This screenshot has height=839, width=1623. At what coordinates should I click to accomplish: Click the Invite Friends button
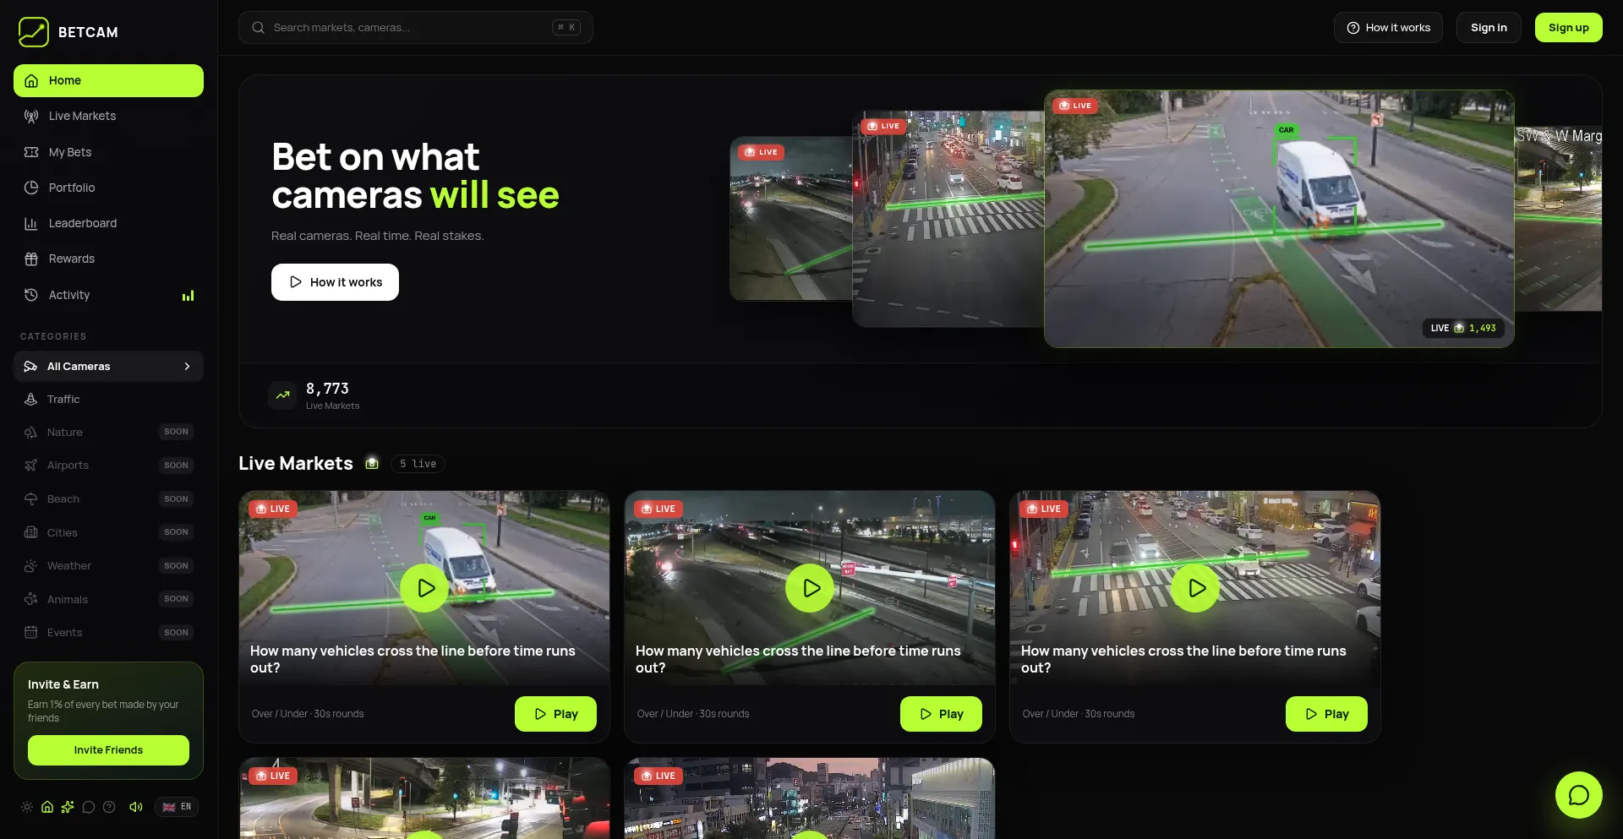coord(108,750)
